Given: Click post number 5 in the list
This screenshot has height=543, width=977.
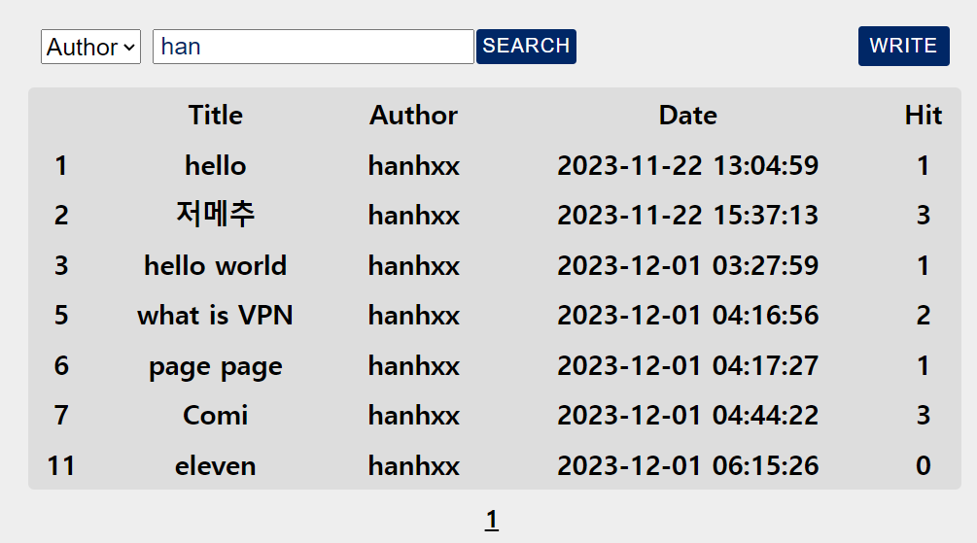Looking at the screenshot, I should point(61,316).
